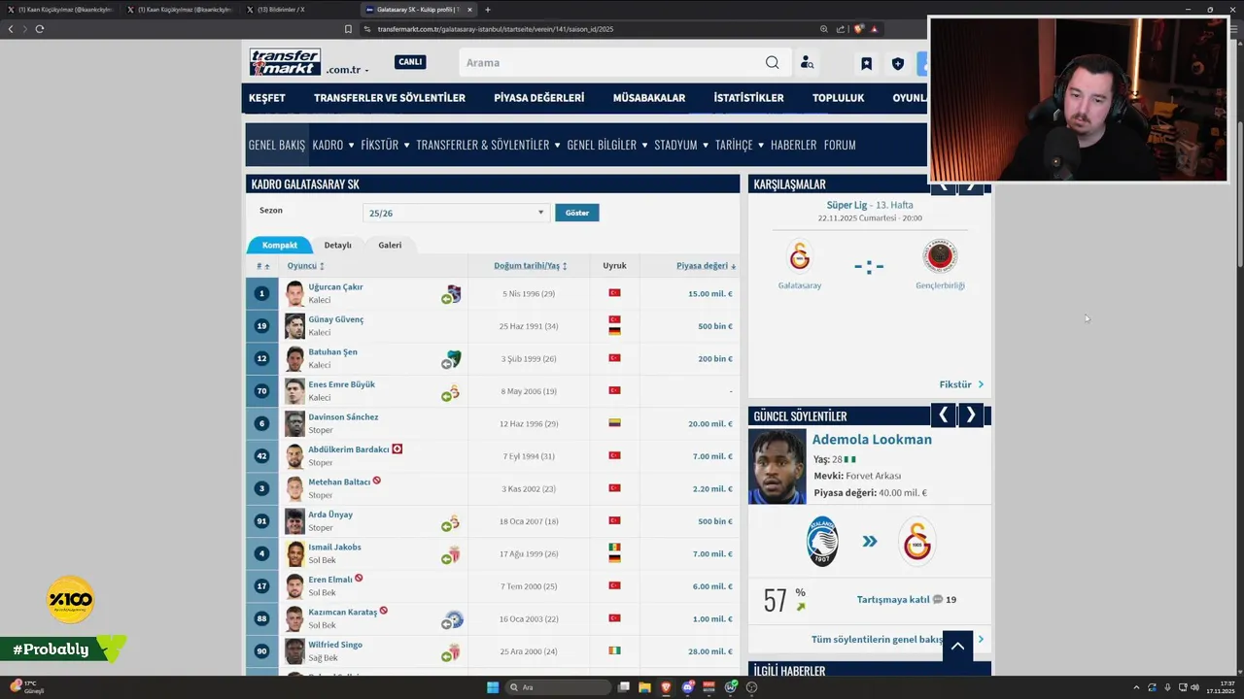
Task: Click Metehan Baltacı suspension icon
Action: [376, 481]
